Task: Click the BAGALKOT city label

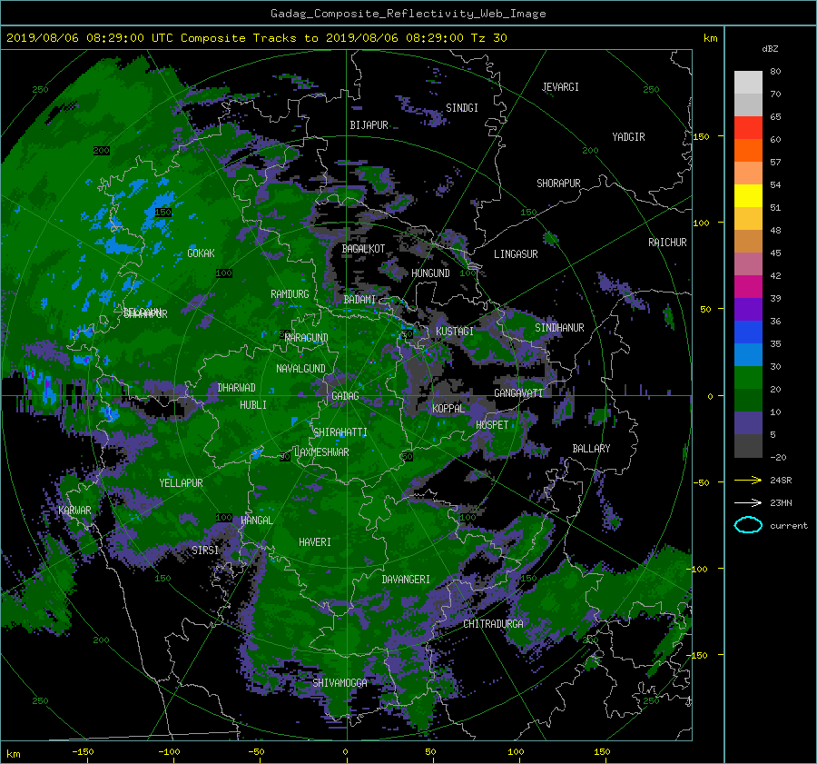Action: 363,249
